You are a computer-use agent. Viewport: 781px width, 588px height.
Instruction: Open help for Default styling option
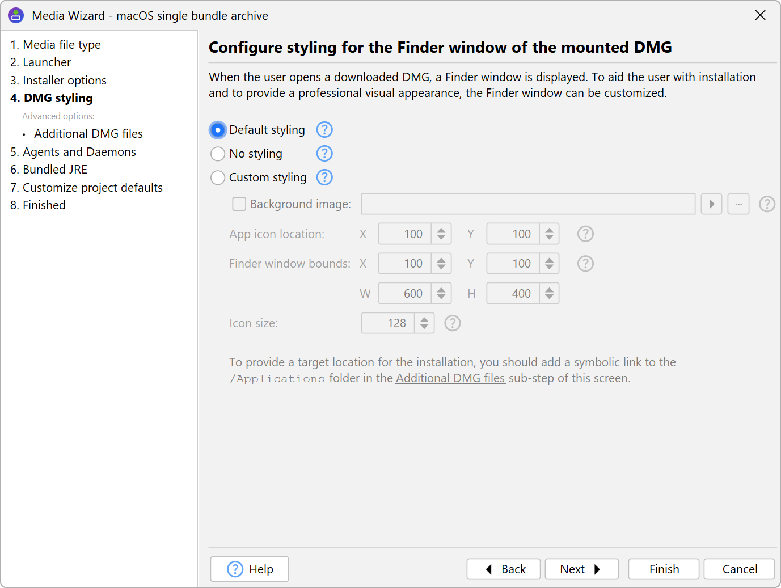click(x=324, y=130)
